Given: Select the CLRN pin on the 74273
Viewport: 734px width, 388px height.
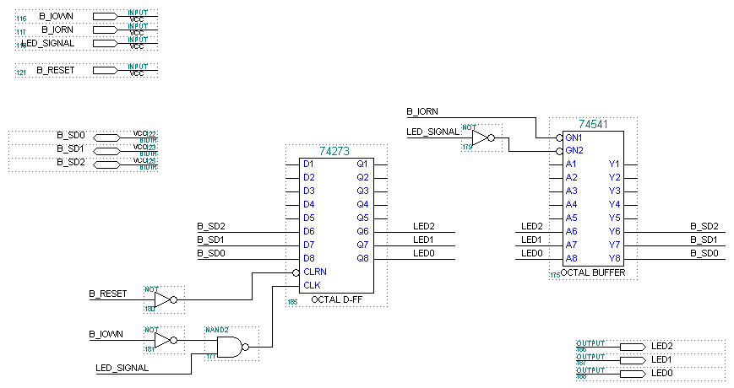Looking at the screenshot, I should 315,272.
